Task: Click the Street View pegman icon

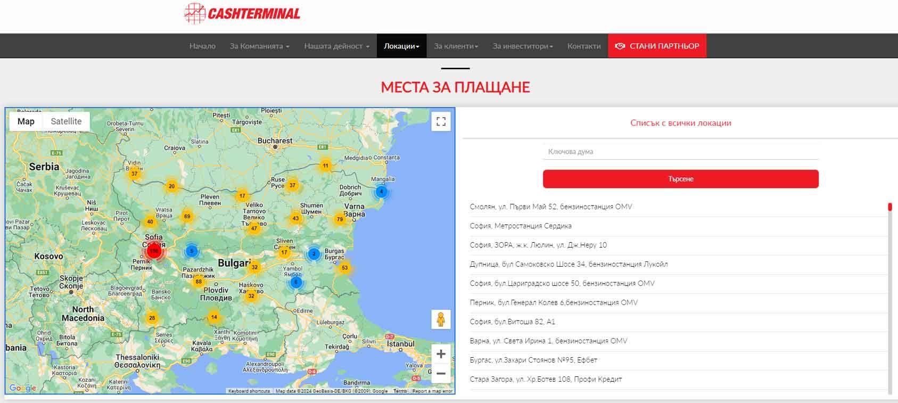Action: [x=441, y=319]
